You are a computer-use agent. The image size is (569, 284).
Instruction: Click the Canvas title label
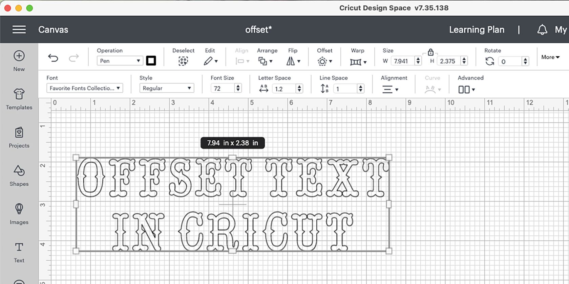click(x=53, y=30)
